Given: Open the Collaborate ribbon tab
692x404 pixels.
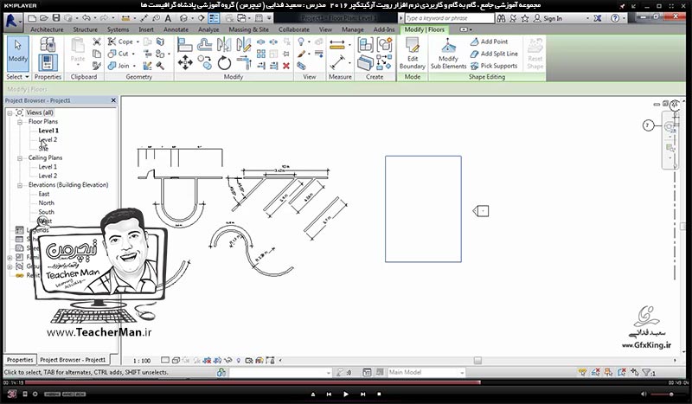Looking at the screenshot, I should point(293,29).
